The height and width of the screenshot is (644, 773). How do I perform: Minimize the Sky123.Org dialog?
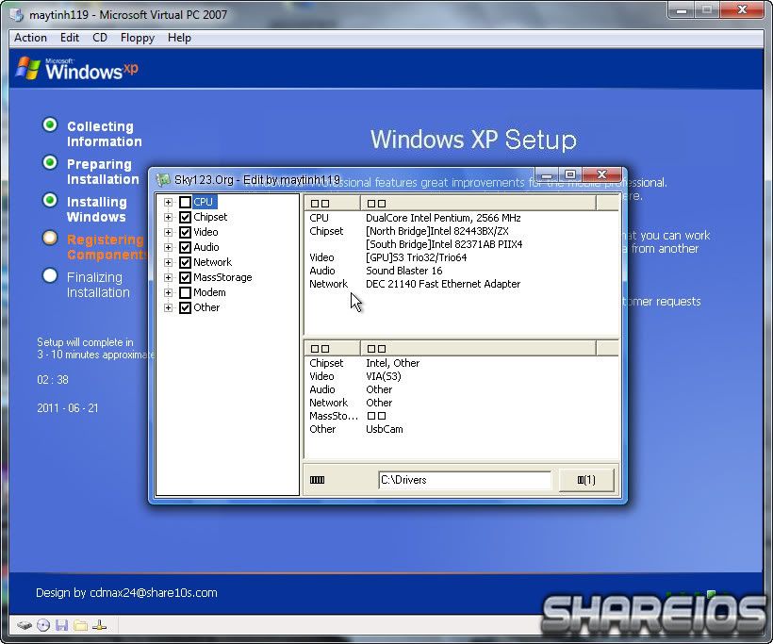[547, 175]
